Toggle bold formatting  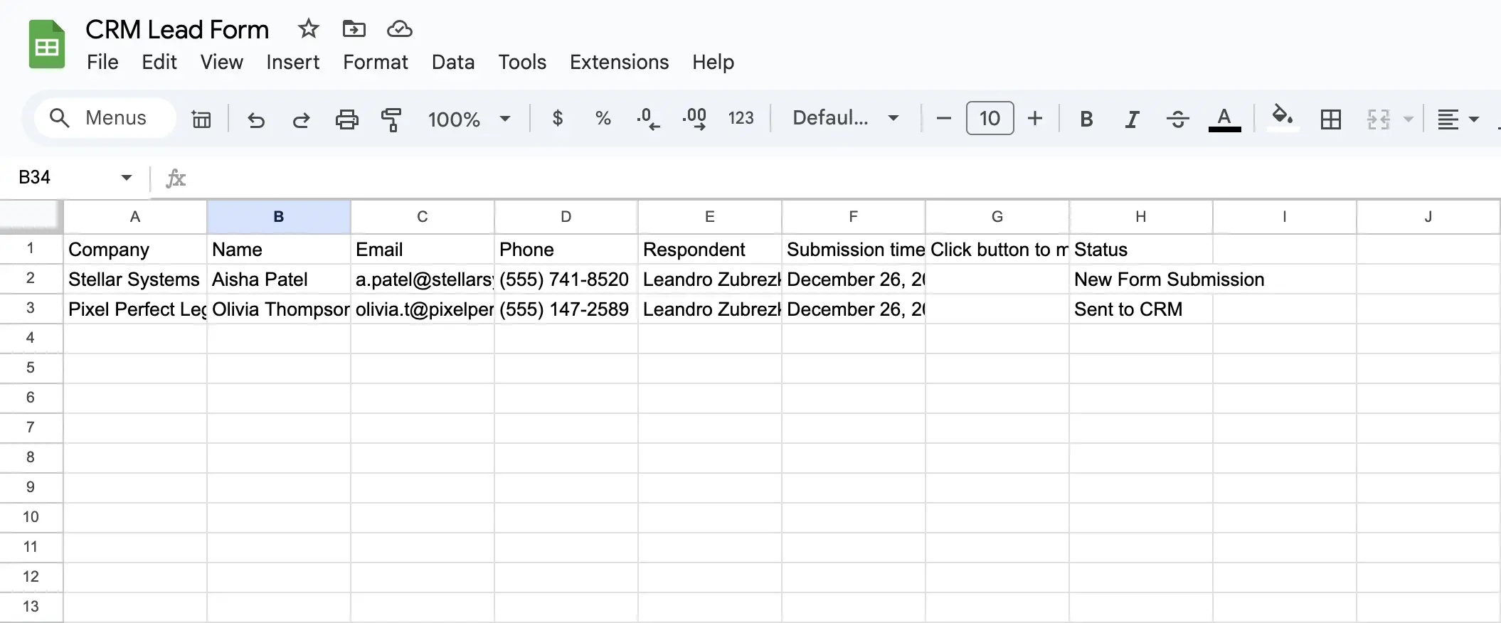pyautogui.click(x=1086, y=119)
